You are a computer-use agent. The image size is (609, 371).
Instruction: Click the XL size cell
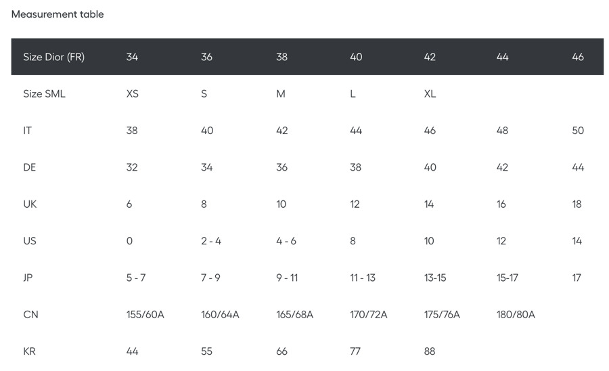click(x=430, y=94)
